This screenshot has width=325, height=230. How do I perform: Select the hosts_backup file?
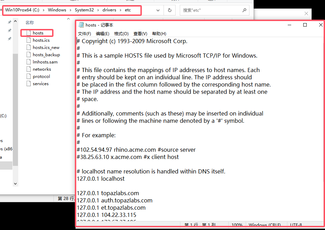[x=43, y=55]
